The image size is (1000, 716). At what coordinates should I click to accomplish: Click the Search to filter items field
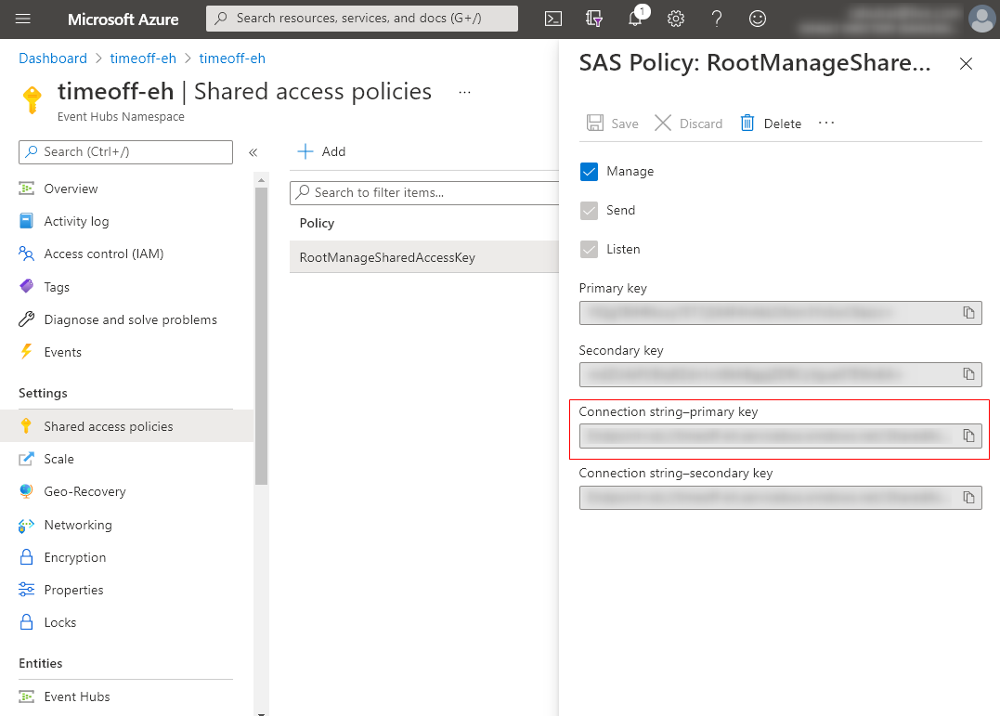coord(427,192)
